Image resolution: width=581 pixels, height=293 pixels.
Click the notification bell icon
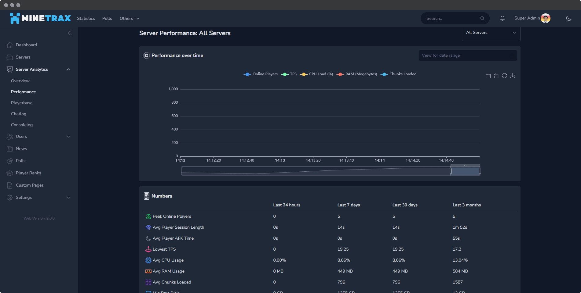coord(502,18)
